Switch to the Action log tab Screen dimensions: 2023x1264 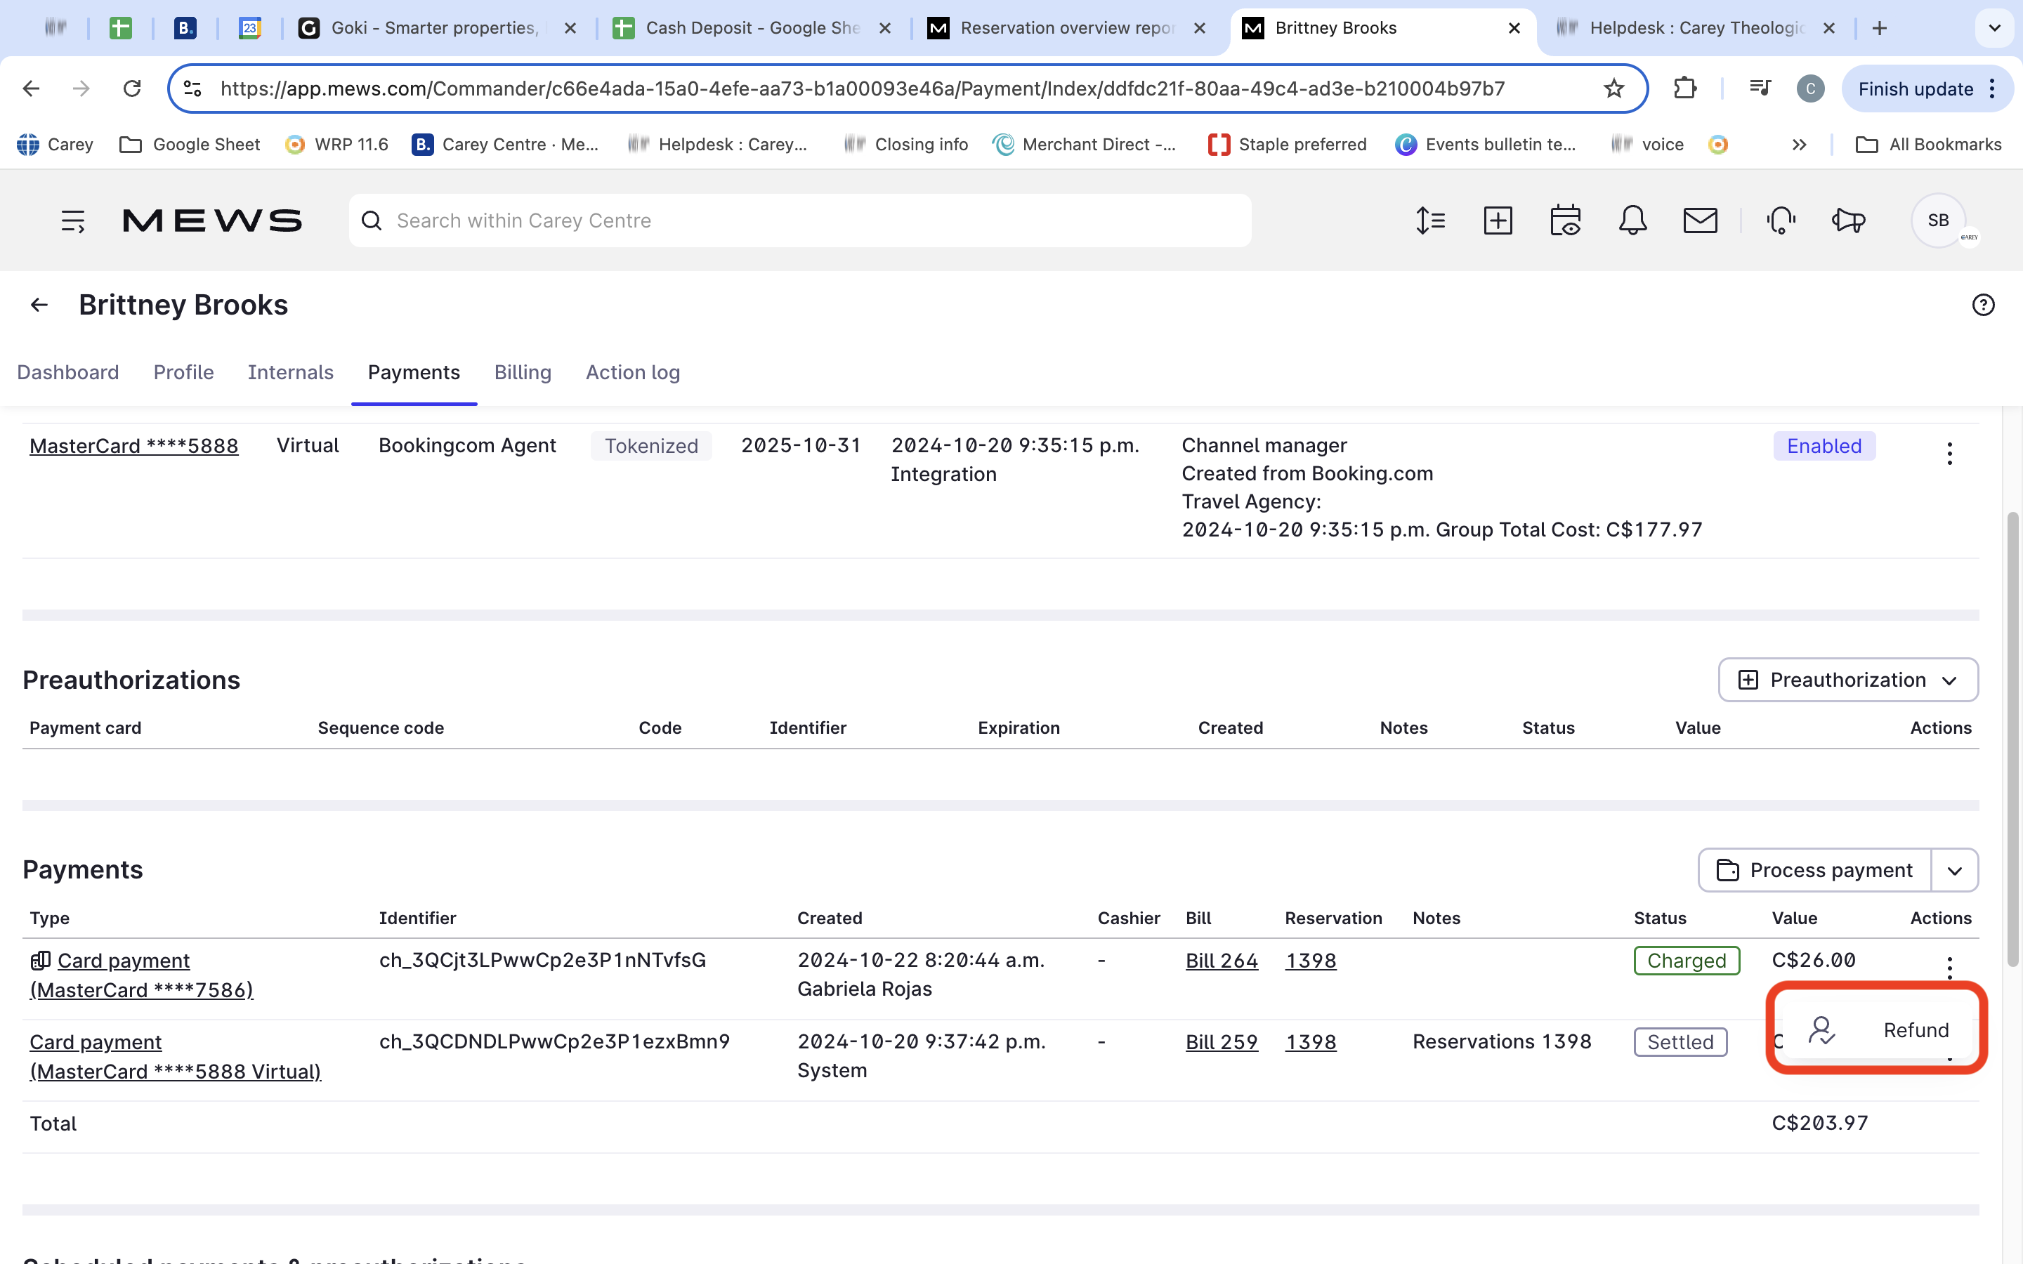pyautogui.click(x=633, y=372)
